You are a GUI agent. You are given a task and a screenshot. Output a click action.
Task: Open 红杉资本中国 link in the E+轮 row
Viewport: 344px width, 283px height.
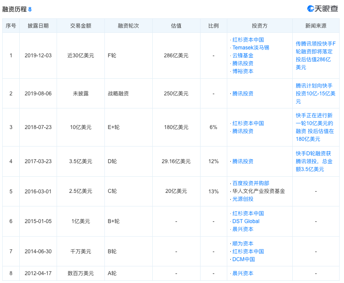pos(248,123)
